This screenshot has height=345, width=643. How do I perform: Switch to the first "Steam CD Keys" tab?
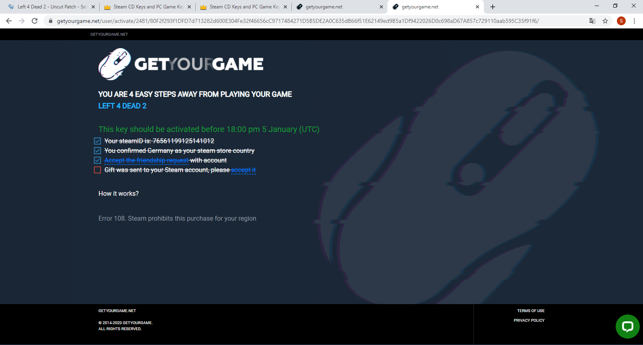(x=147, y=7)
